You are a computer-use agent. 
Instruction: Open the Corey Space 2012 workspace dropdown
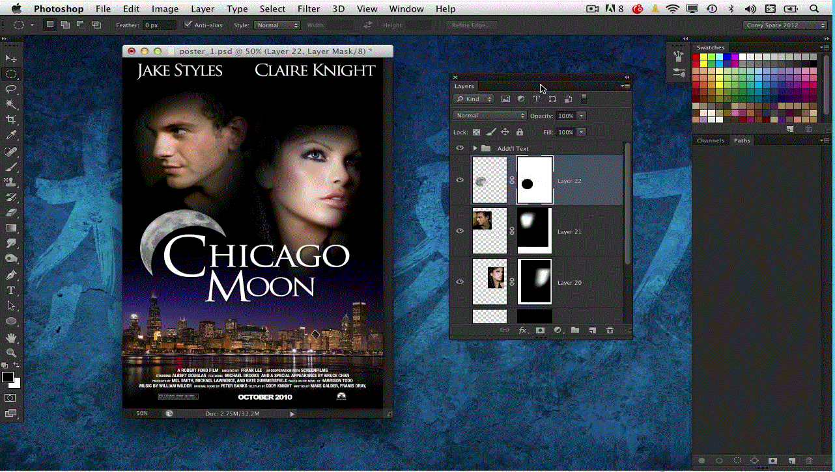coord(785,25)
